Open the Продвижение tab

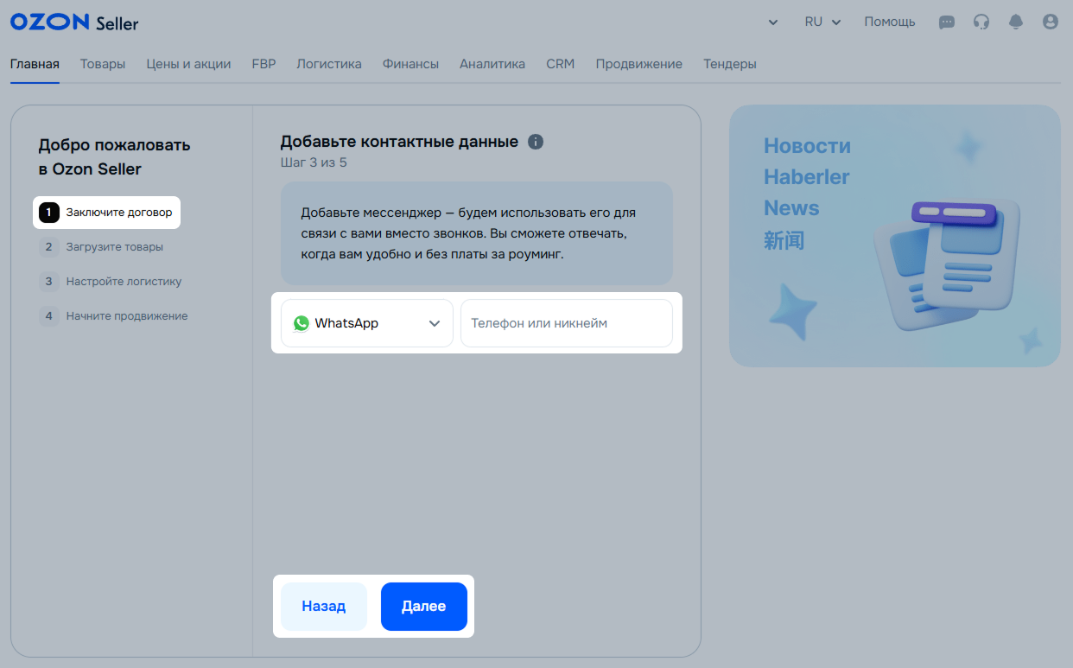point(638,64)
